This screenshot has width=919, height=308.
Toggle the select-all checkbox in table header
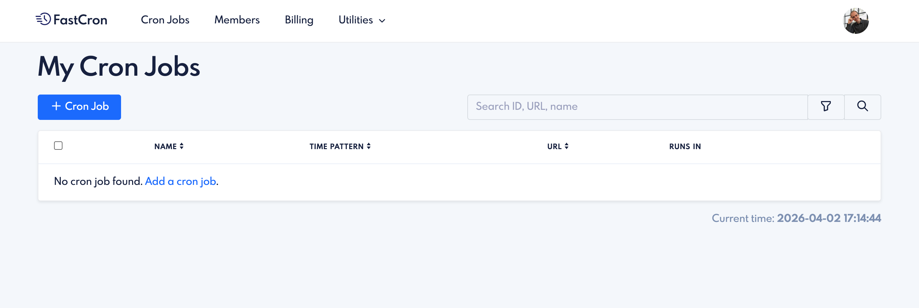(x=58, y=146)
